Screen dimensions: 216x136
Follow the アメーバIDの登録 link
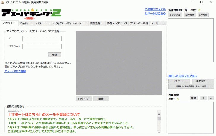click(x=15, y=71)
